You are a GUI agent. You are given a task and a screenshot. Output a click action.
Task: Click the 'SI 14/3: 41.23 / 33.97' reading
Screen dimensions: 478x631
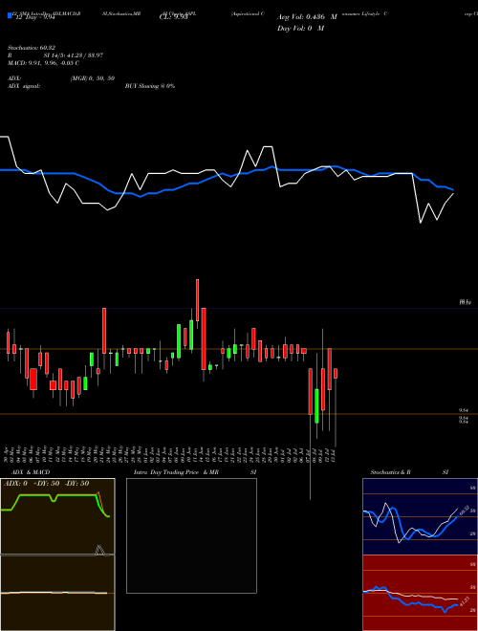74,55
